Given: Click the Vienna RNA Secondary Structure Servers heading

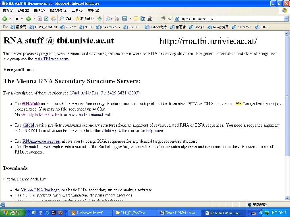Looking at the screenshot, I should (x=72, y=81).
